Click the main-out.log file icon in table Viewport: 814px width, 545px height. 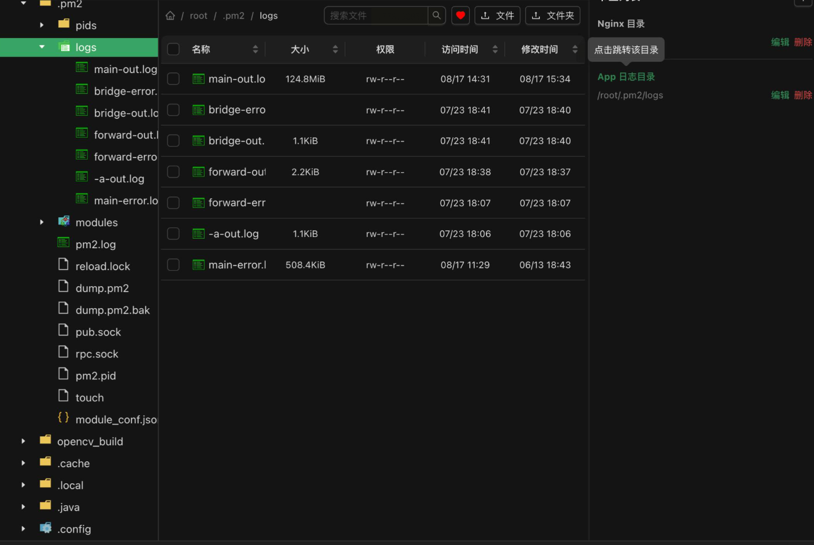tap(198, 78)
